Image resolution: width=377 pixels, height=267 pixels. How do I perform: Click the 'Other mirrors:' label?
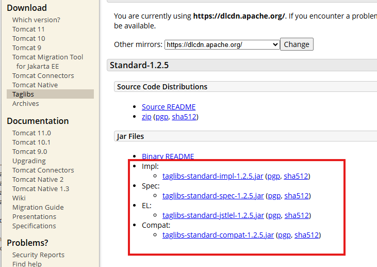[x=138, y=44]
